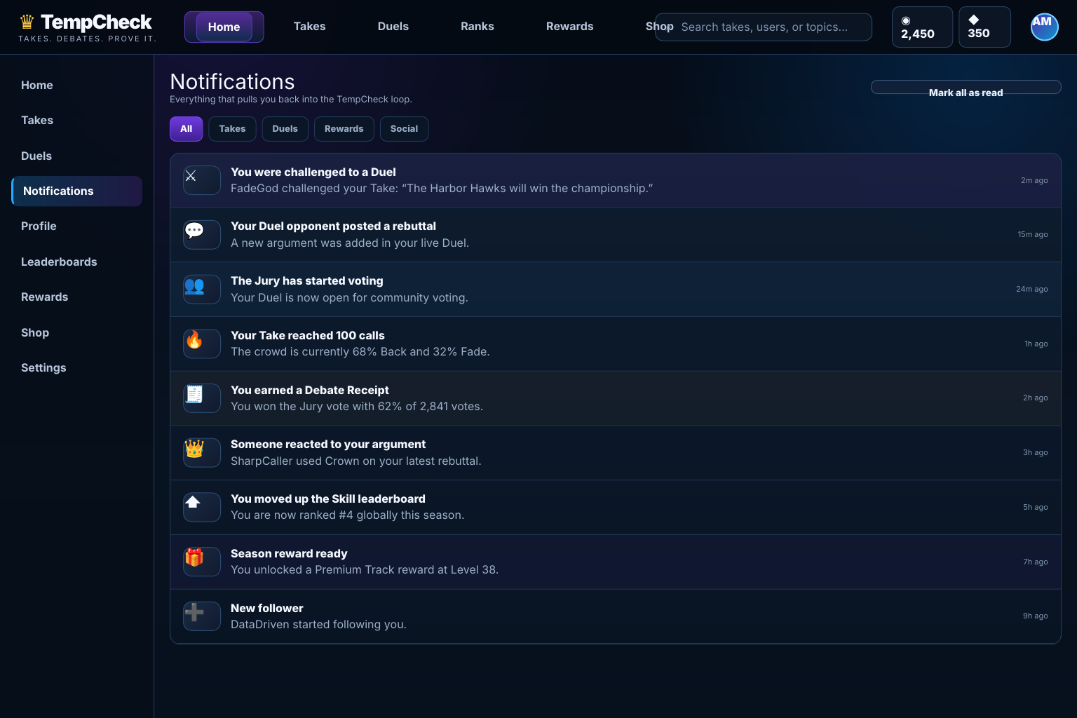
Task: Filter notifications by Duels
Action: 285,129
